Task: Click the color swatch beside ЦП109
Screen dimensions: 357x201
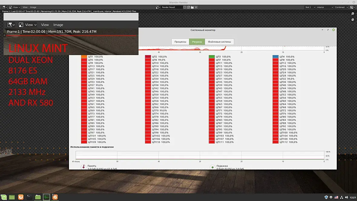Action: [84, 142]
